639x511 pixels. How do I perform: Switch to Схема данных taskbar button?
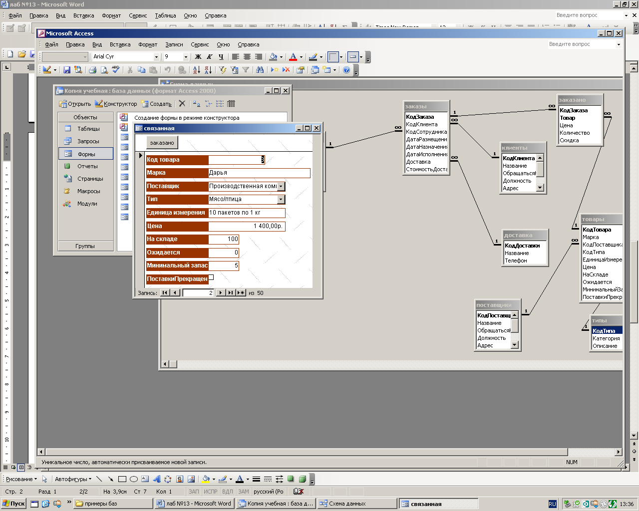coord(357,504)
